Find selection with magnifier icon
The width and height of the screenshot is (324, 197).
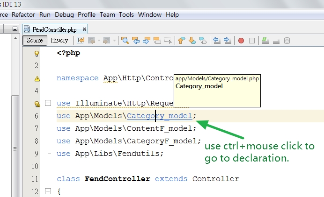click(x=125, y=41)
